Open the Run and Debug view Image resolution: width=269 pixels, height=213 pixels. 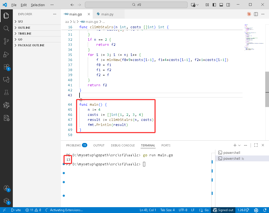6,54
